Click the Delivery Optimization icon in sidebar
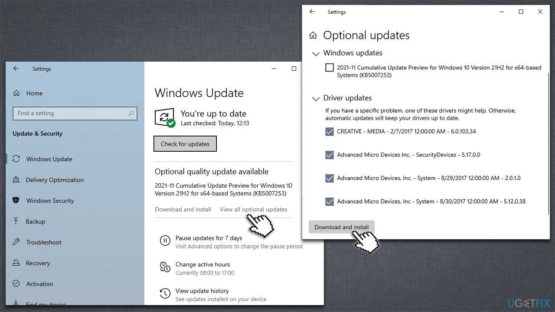555x312 pixels. (16, 180)
